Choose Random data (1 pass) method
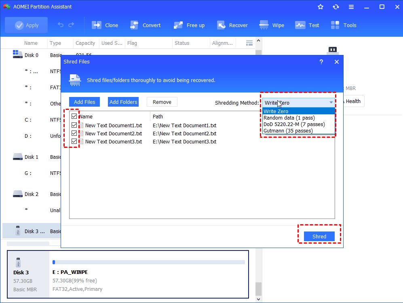The height and width of the screenshot is (303, 403). [299, 118]
